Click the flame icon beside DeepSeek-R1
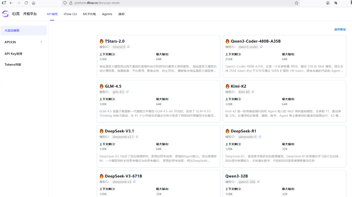Viewport: 352px width, 197px height. [227, 131]
